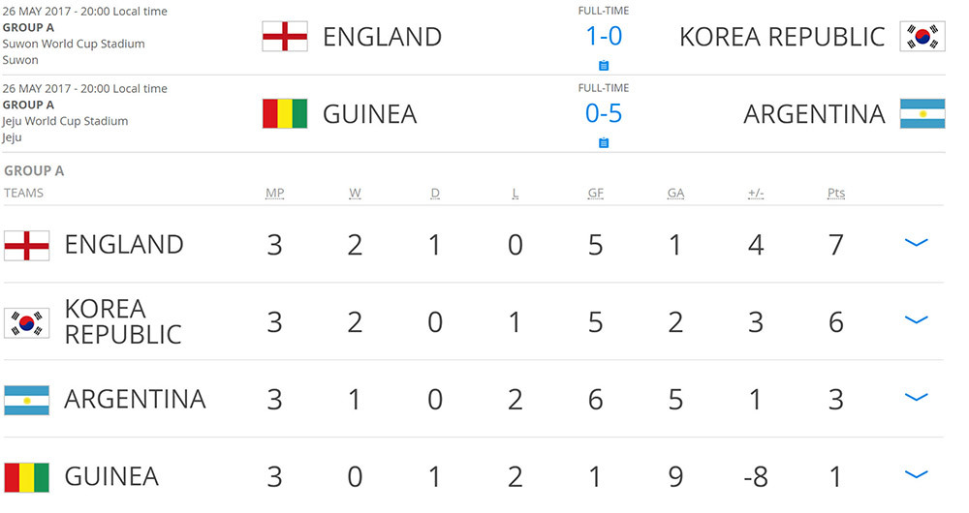Open the 0-5 full-time score link
Image resolution: width=969 pixels, height=513 pixels.
coord(604,114)
